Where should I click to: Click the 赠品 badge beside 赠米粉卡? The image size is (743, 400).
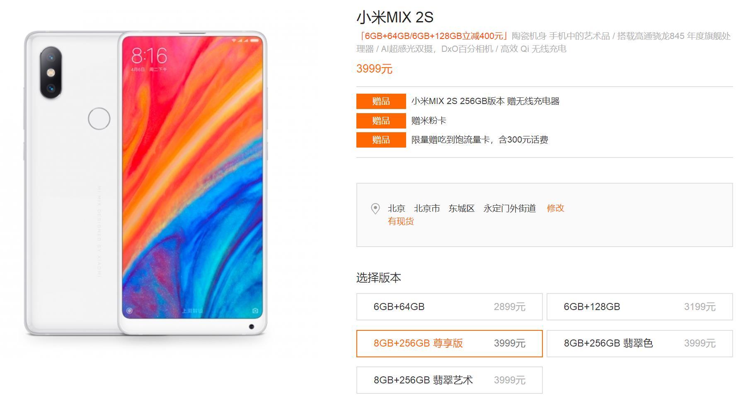point(381,121)
